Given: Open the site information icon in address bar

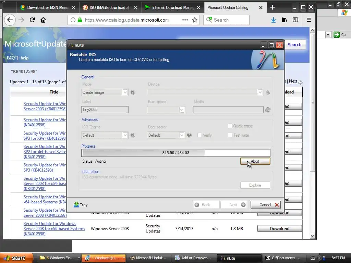Looking at the screenshot, I should 73,20.
